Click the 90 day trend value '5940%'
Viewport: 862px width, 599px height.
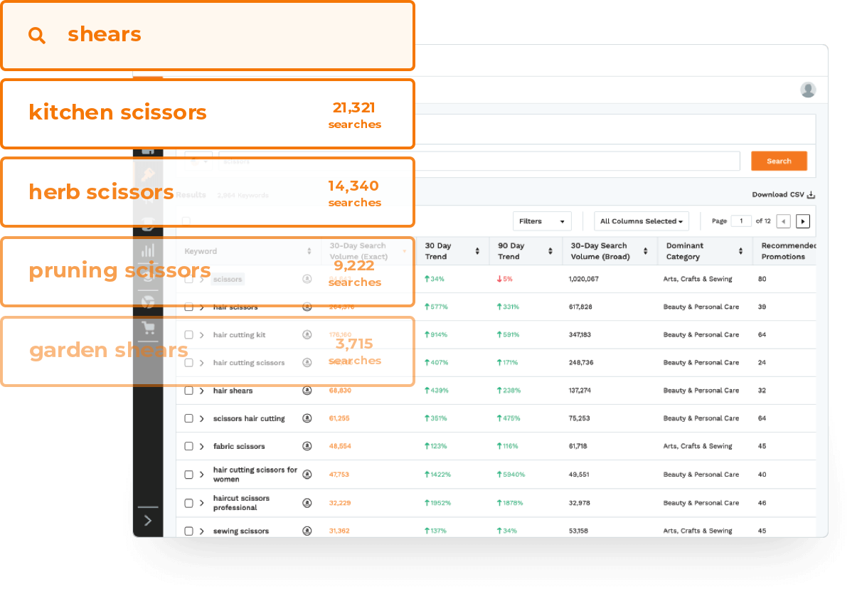(514, 475)
